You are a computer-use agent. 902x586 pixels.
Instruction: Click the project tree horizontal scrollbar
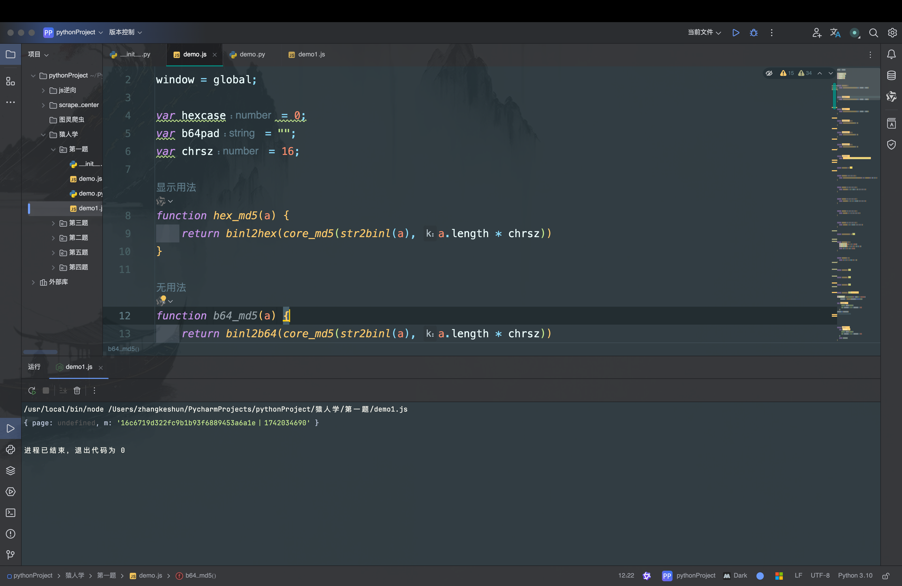click(x=40, y=352)
